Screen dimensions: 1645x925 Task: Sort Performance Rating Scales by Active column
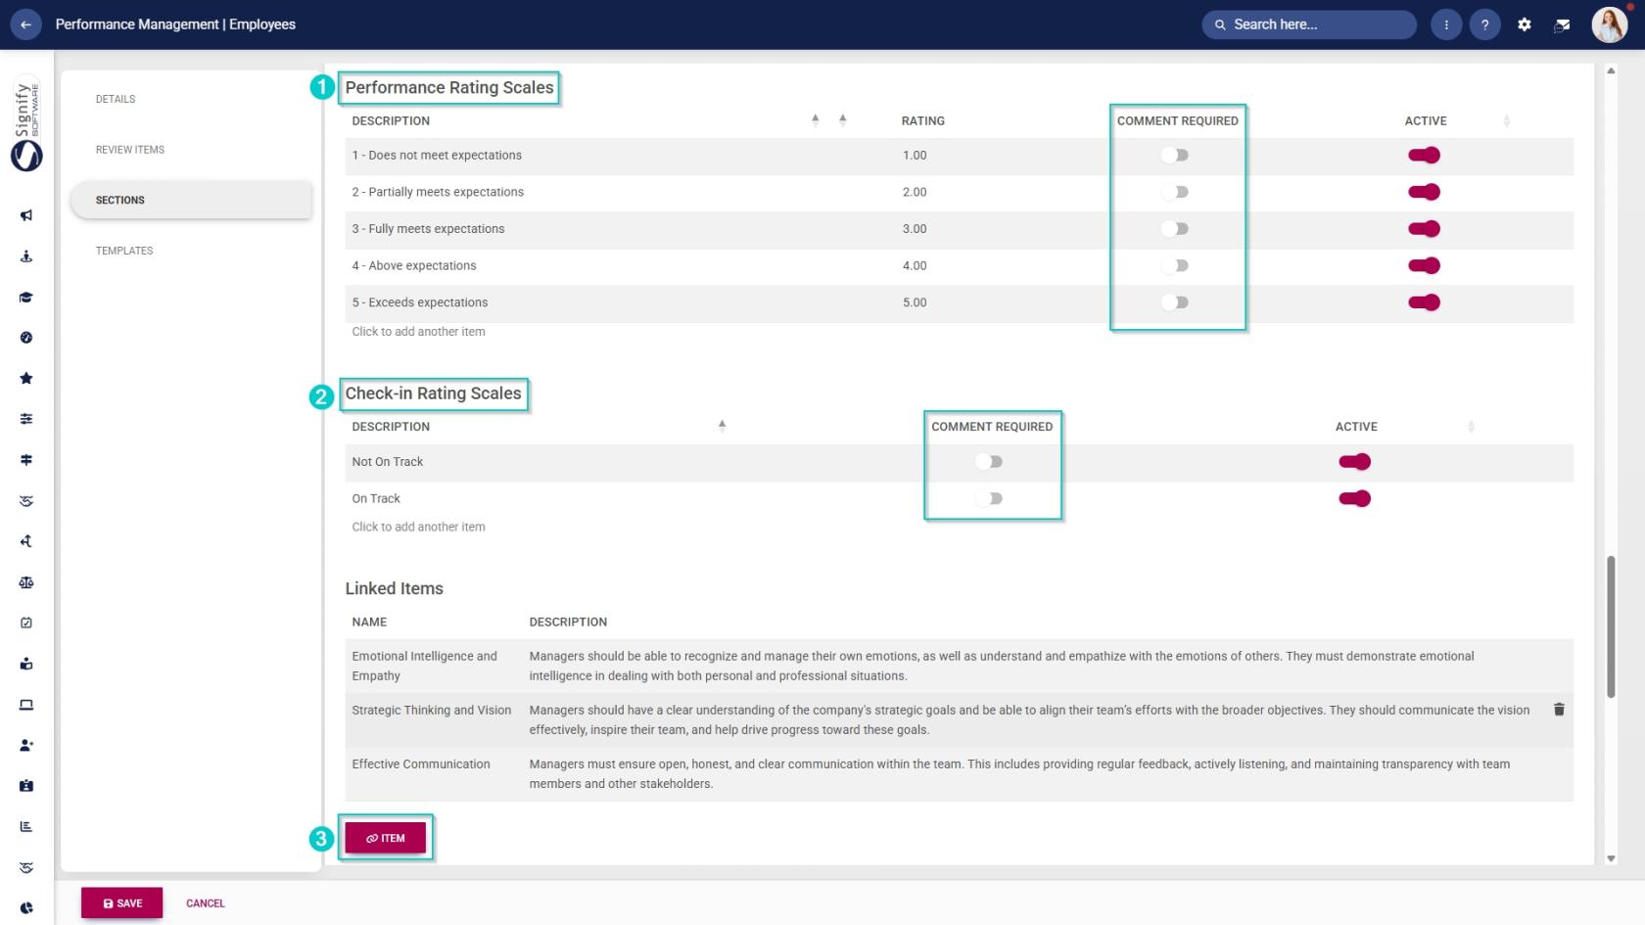click(x=1507, y=121)
